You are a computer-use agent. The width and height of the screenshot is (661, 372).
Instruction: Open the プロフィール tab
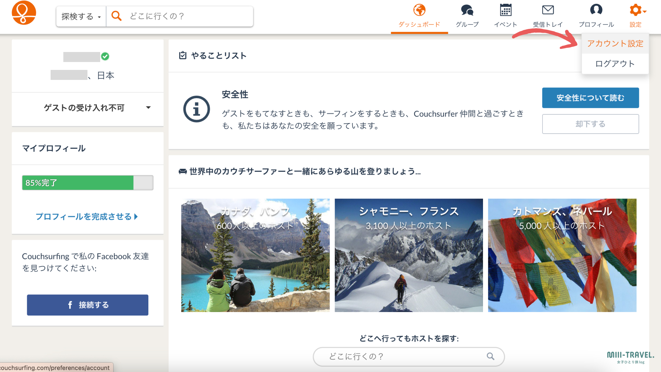[x=596, y=17]
